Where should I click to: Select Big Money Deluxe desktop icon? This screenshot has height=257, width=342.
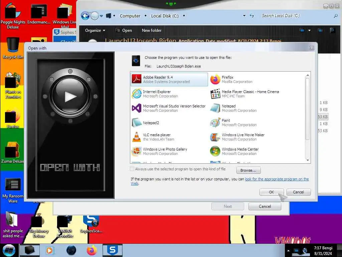pyautogui.click(x=39, y=226)
